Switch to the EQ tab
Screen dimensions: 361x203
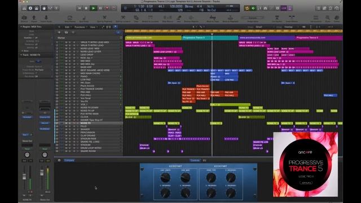tap(204, 160)
